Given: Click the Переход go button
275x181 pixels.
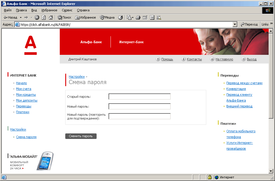Looking at the screenshot, I should point(249,25).
